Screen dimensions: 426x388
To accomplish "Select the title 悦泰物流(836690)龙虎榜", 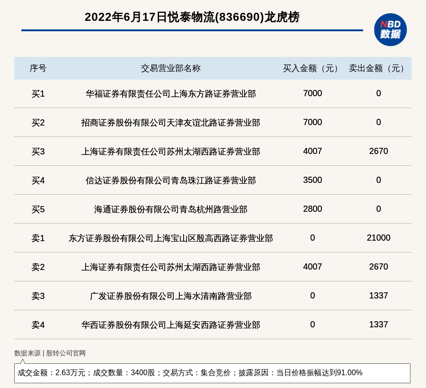I will (x=233, y=17).
